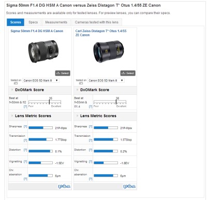Screen dimensions: 207x200
Task: Click Sigma Vignetting bar
Action: pos(40,163)
